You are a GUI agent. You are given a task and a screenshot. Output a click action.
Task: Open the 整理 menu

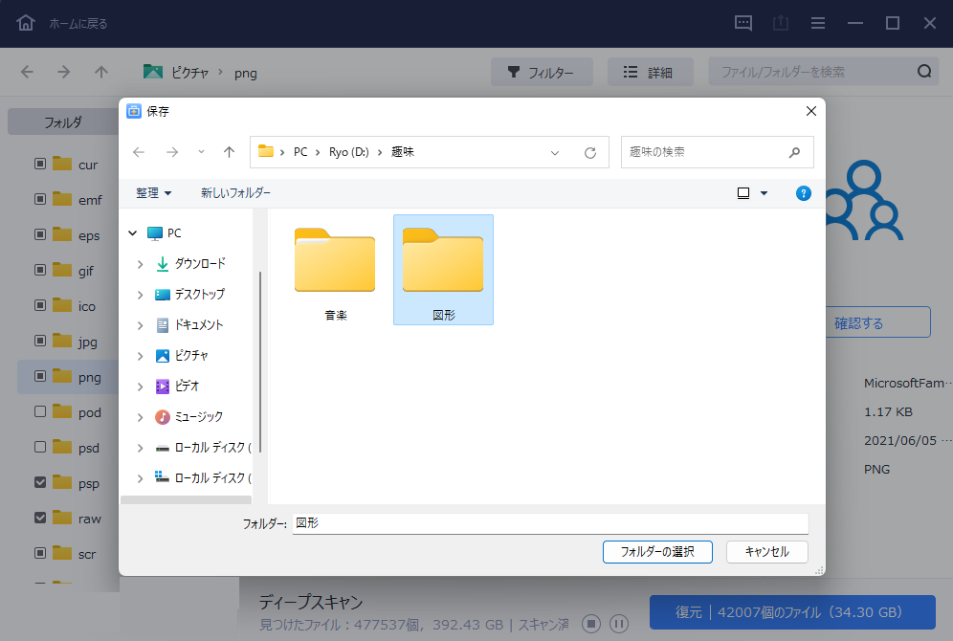coord(153,193)
